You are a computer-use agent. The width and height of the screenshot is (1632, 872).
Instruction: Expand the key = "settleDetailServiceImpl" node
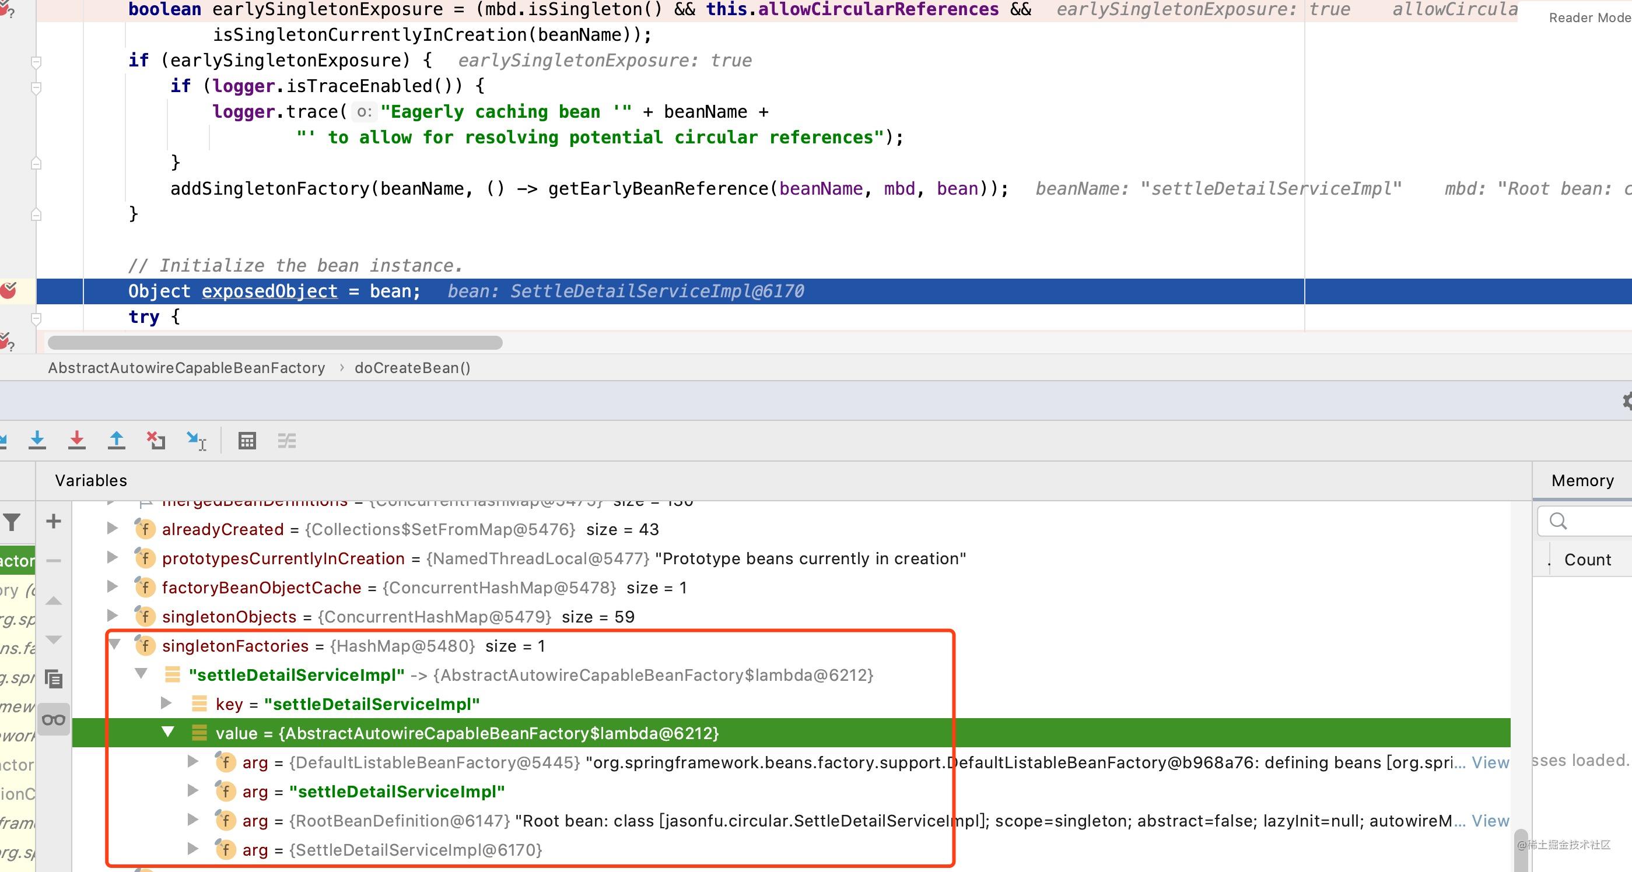166,703
